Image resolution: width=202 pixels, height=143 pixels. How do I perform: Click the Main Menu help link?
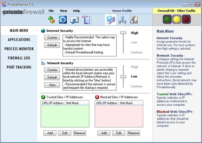click(165, 31)
